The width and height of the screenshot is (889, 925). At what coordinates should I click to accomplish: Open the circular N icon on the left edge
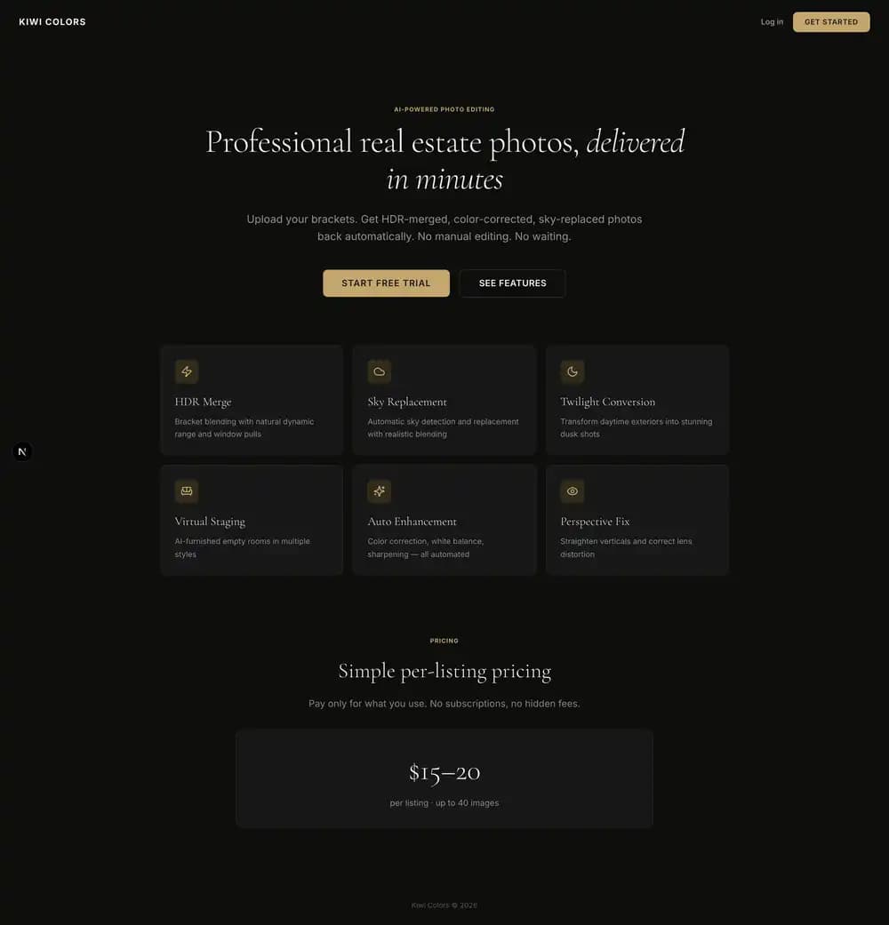21,451
